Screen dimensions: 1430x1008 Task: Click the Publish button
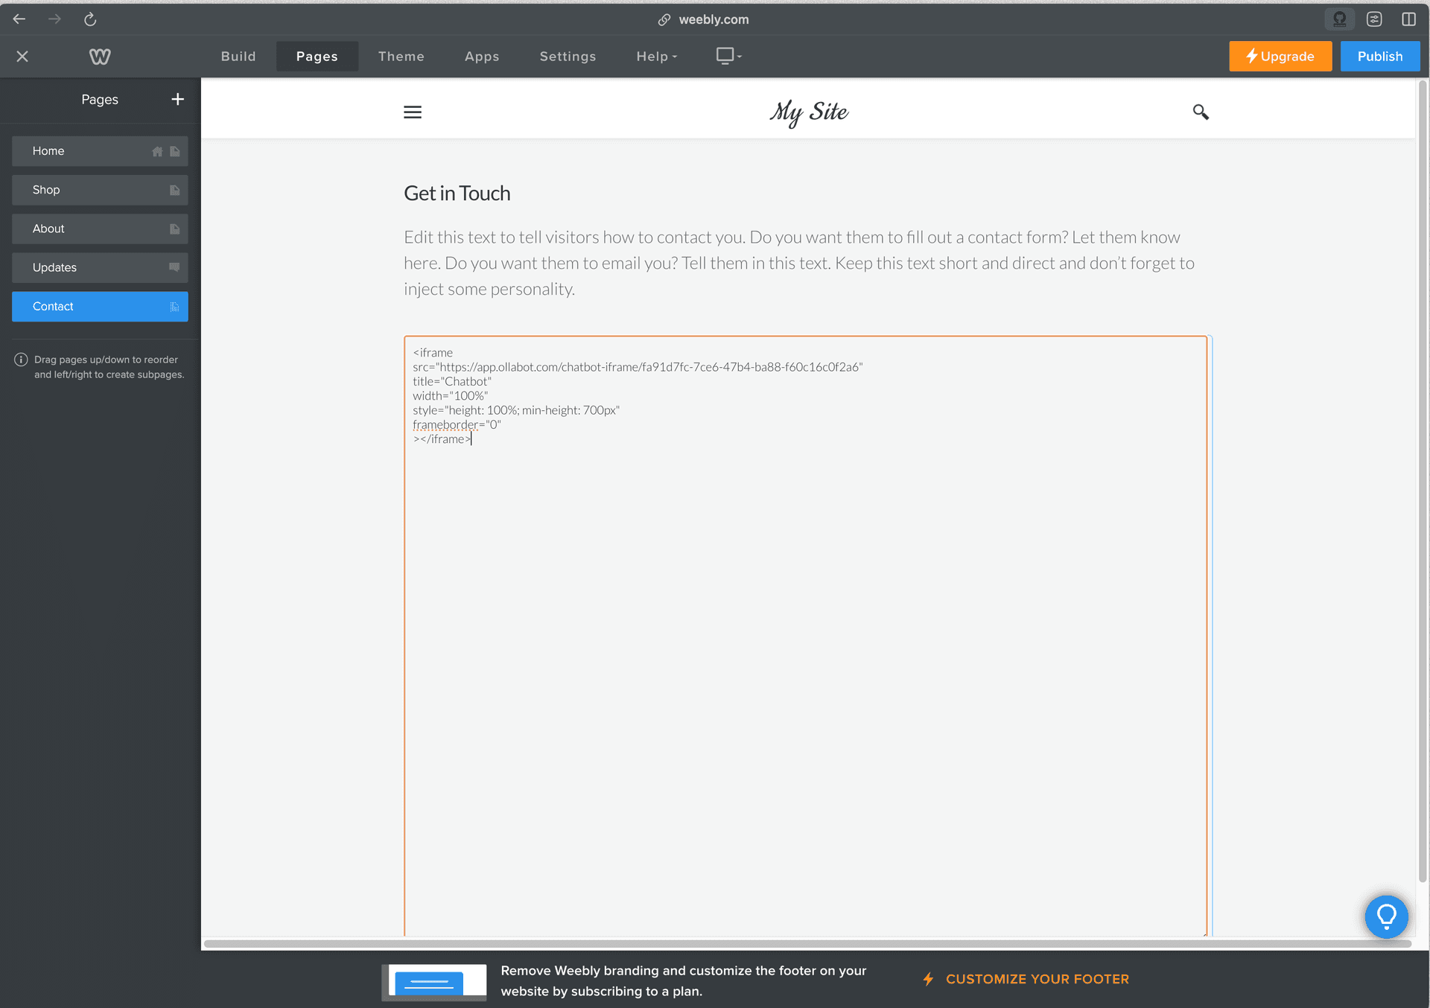pos(1380,56)
